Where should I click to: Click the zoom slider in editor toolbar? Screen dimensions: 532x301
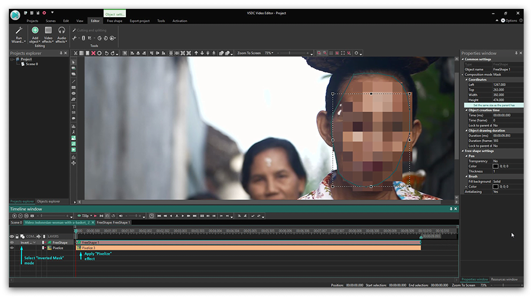(x=291, y=53)
